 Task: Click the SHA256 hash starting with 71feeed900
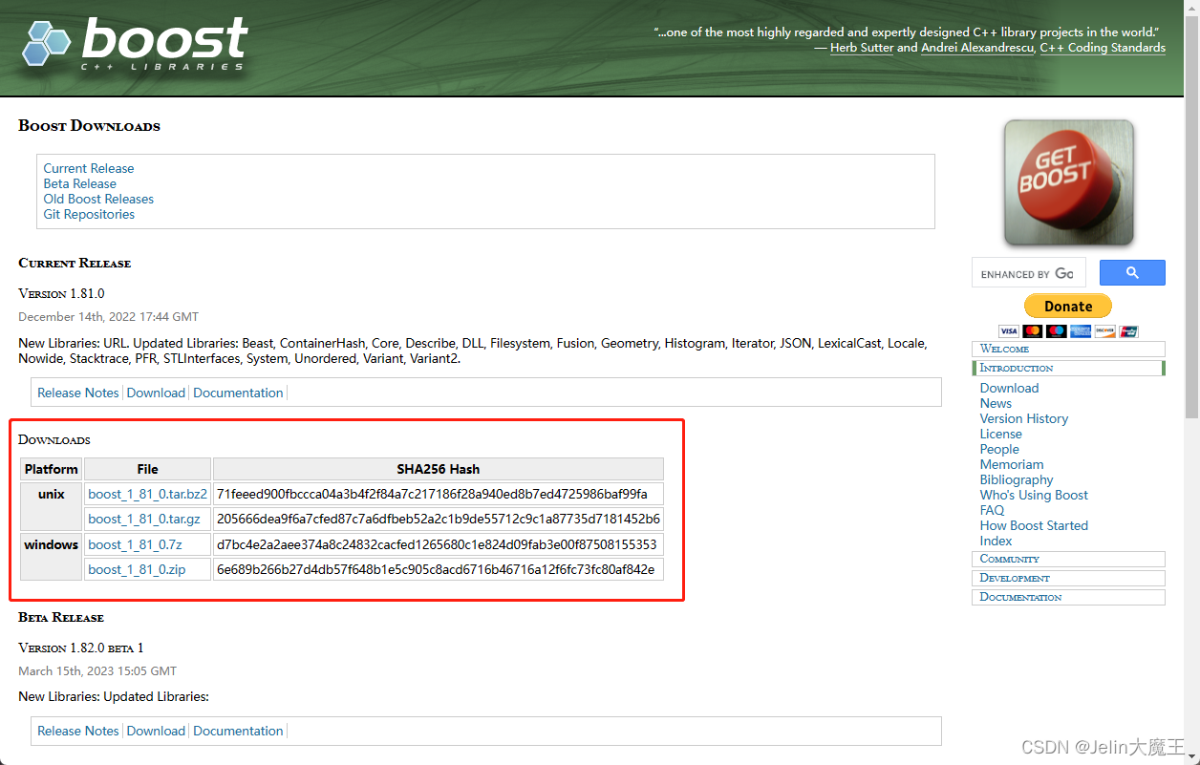(x=432, y=494)
